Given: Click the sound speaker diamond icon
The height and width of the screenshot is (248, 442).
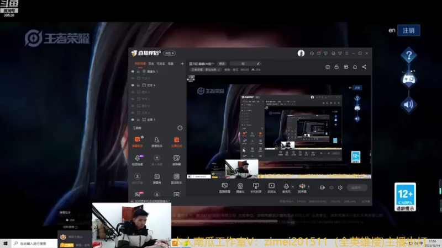Looking at the screenshot, I should (x=408, y=105).
